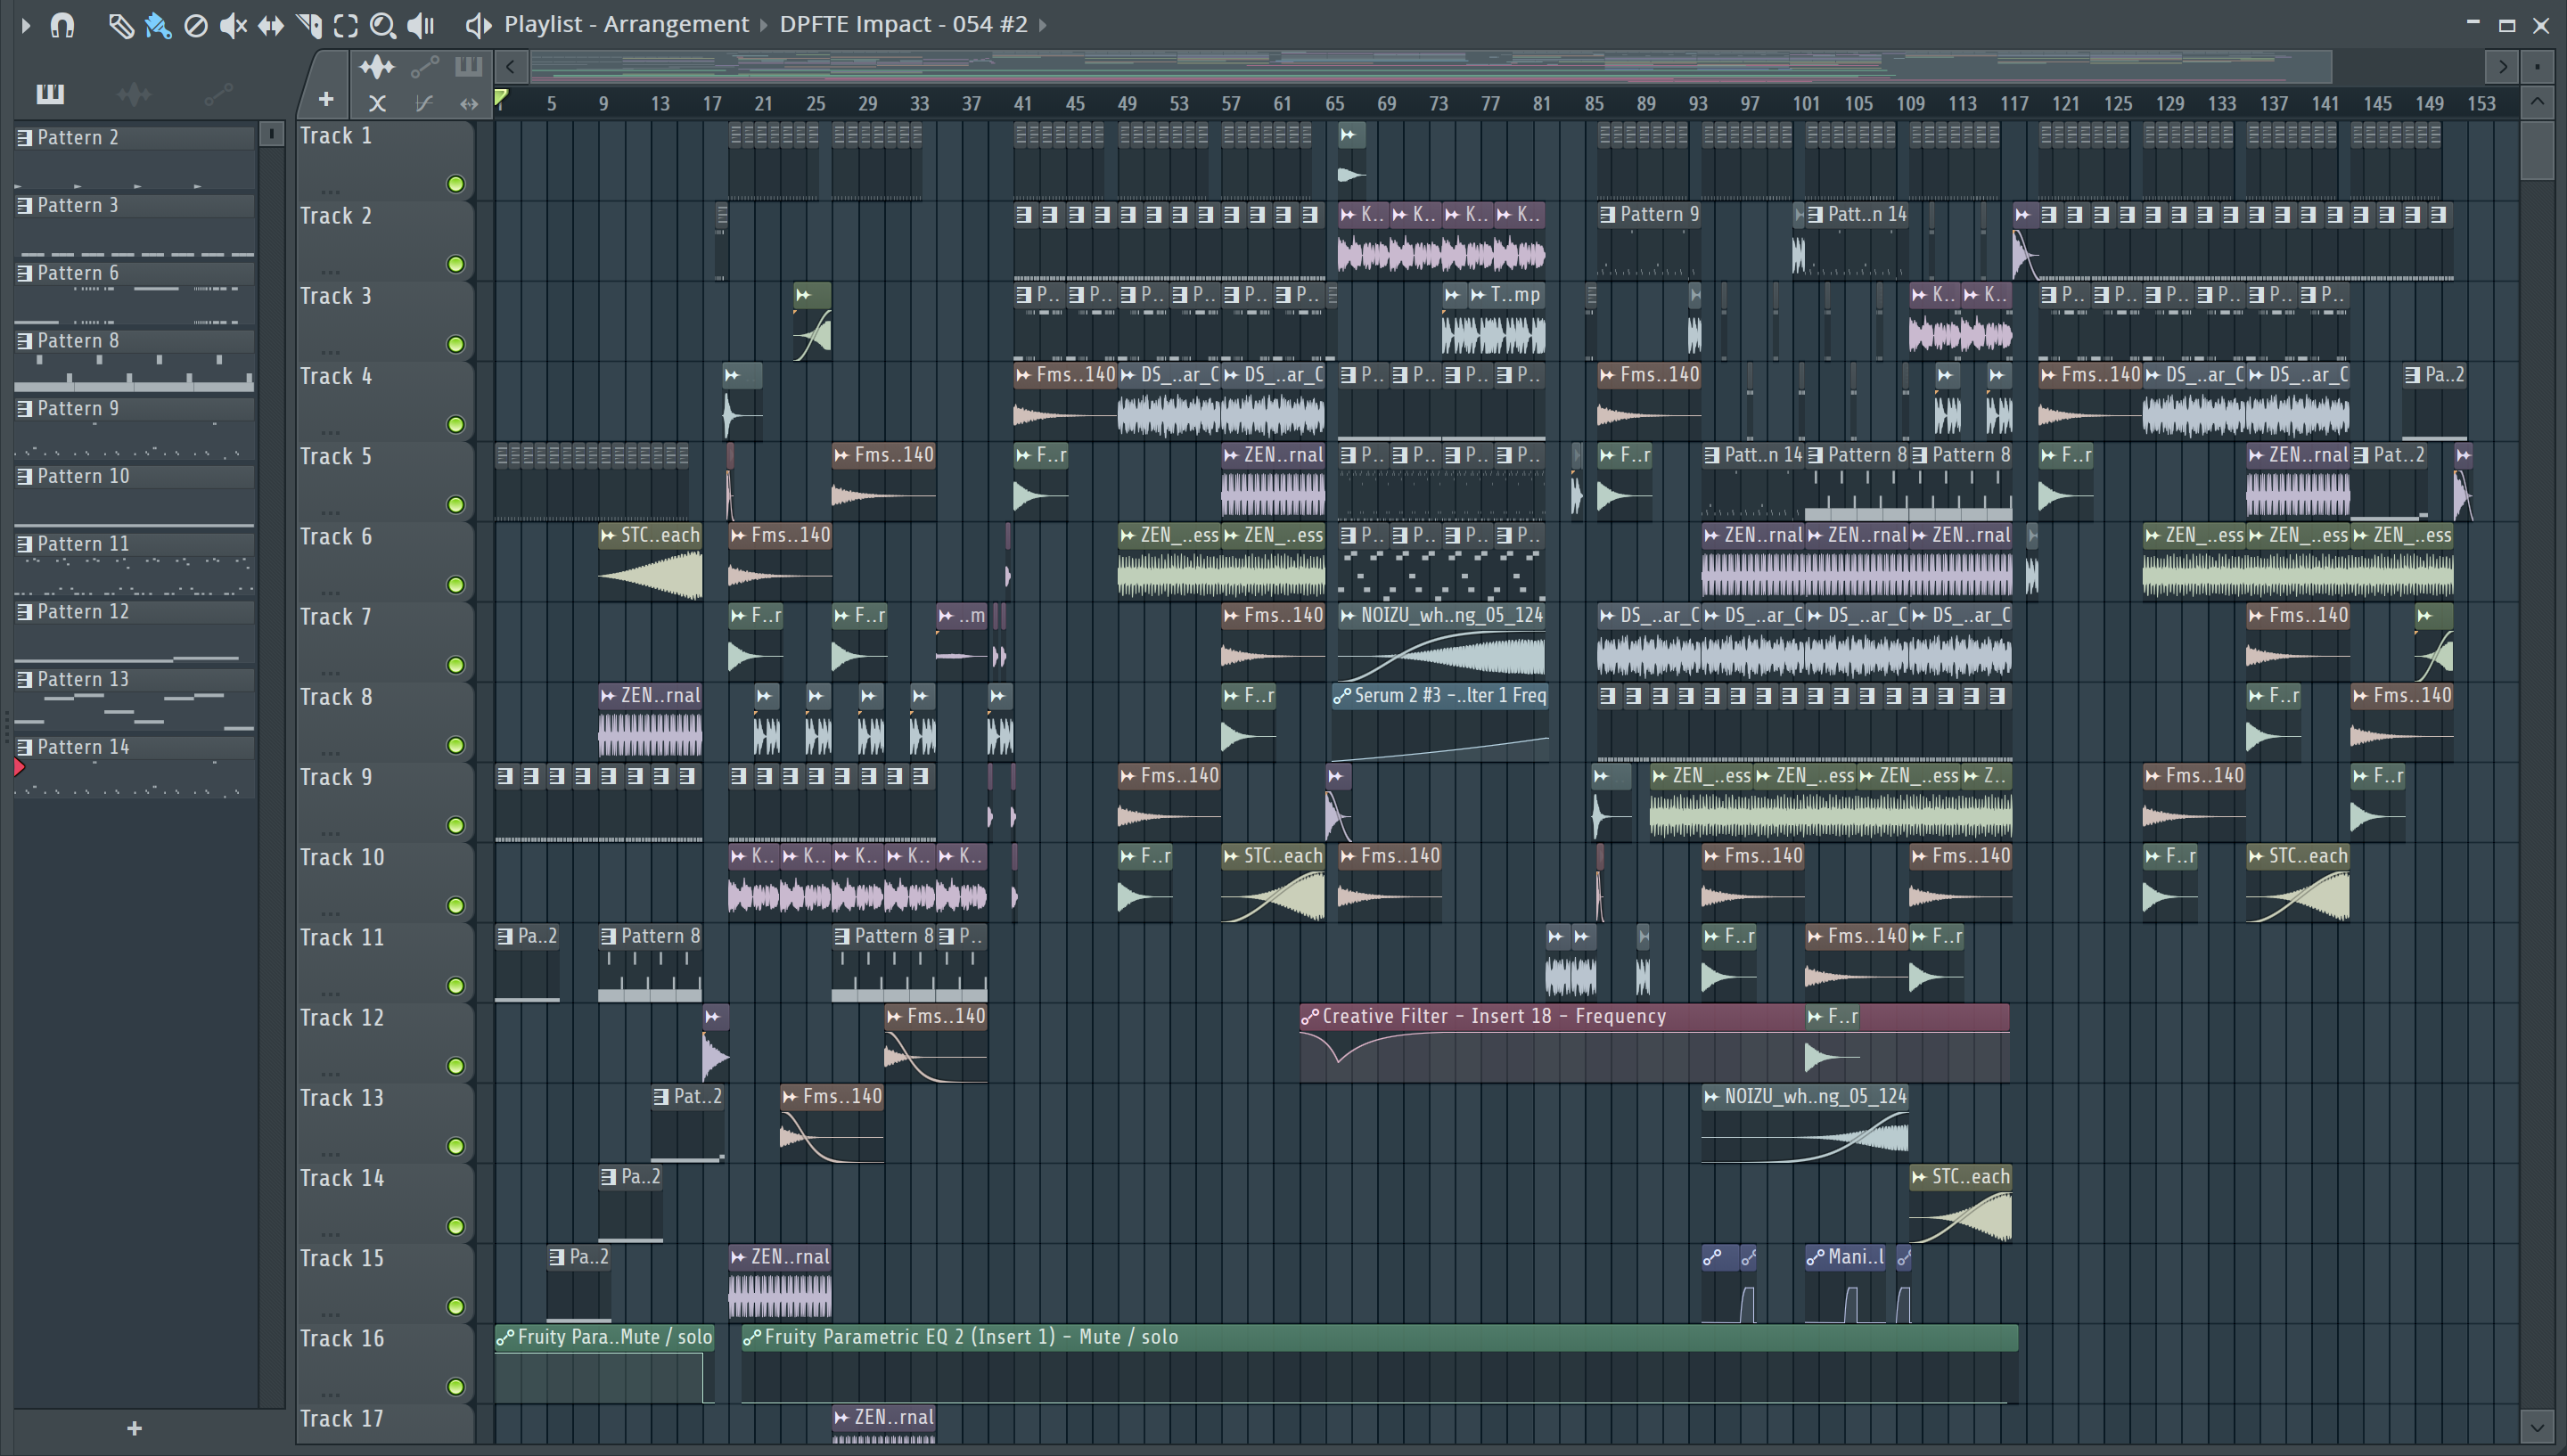
Task: Click the audio waveform clip-type icon
Action: pos(377,67)
